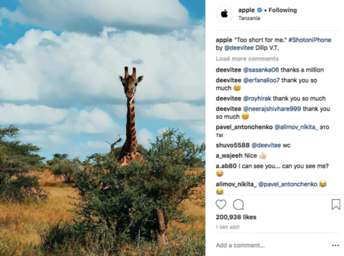Open the three-dot more options menu

pyautogui.click(x=336, y=246)
